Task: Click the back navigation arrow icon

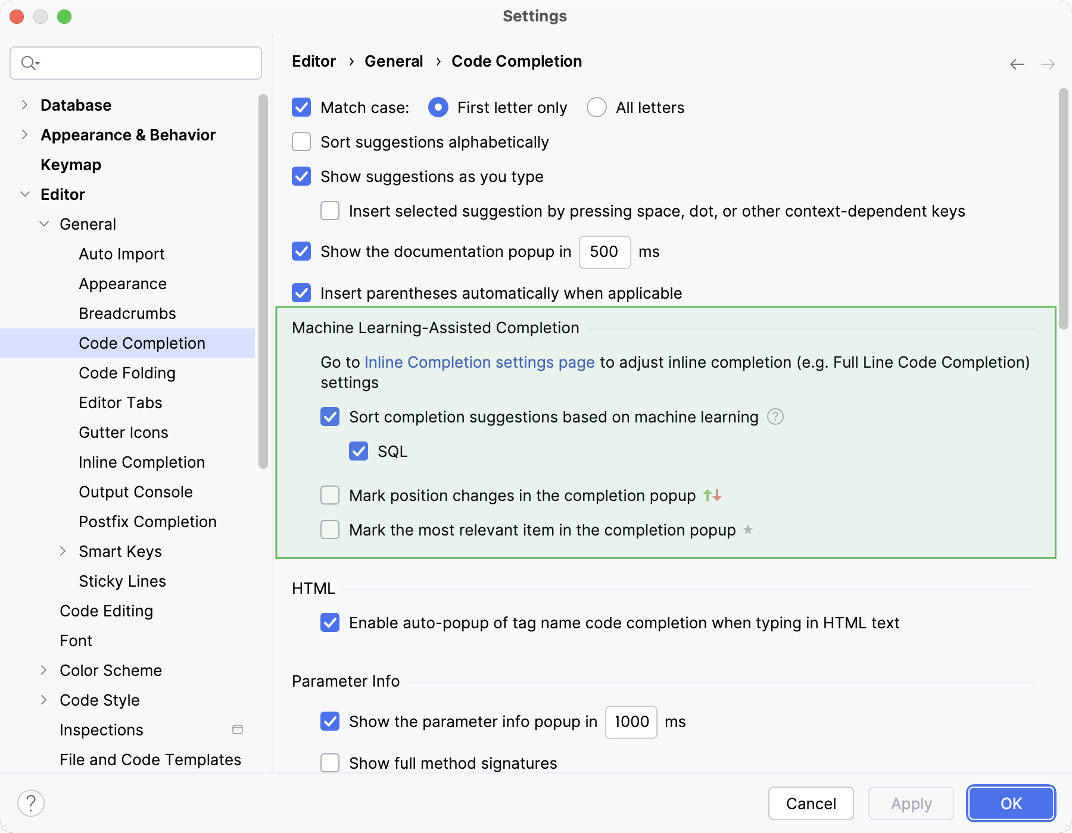Action: [1017, 64]
